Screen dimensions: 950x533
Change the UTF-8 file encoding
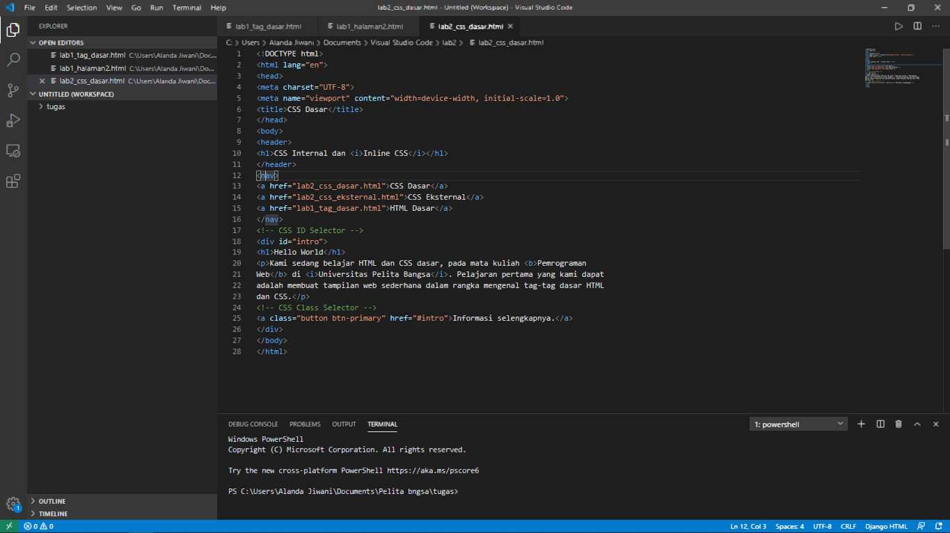click(x=822, y=526)
